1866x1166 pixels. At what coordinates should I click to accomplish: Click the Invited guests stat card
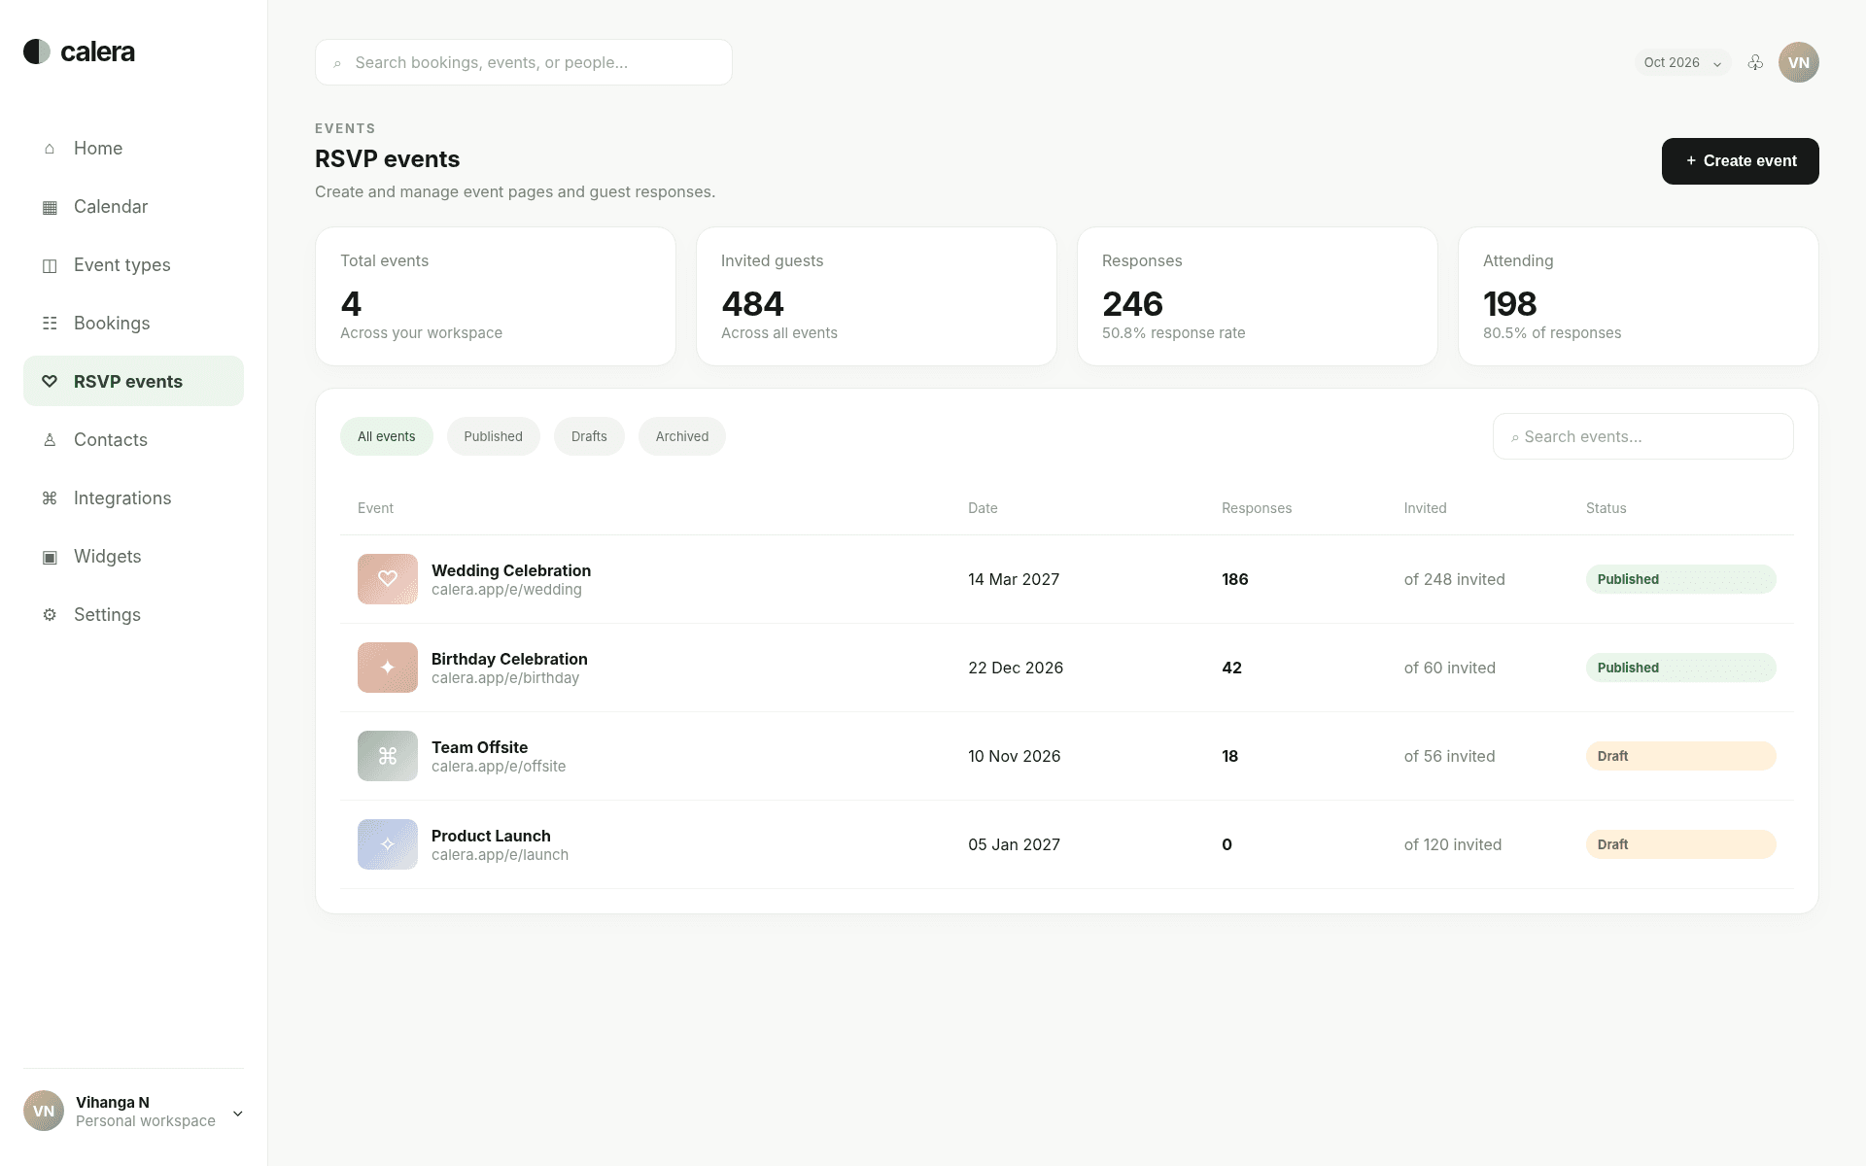point(876,296)
